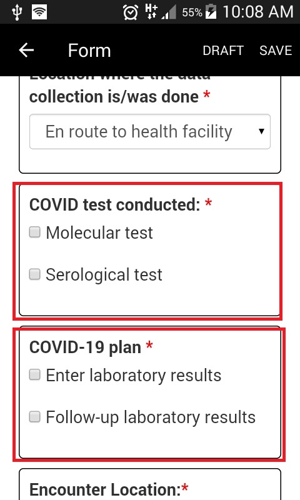Screen dimensions: 300x500
Task: Select the Serological test label text
Action: coord(104,275)
